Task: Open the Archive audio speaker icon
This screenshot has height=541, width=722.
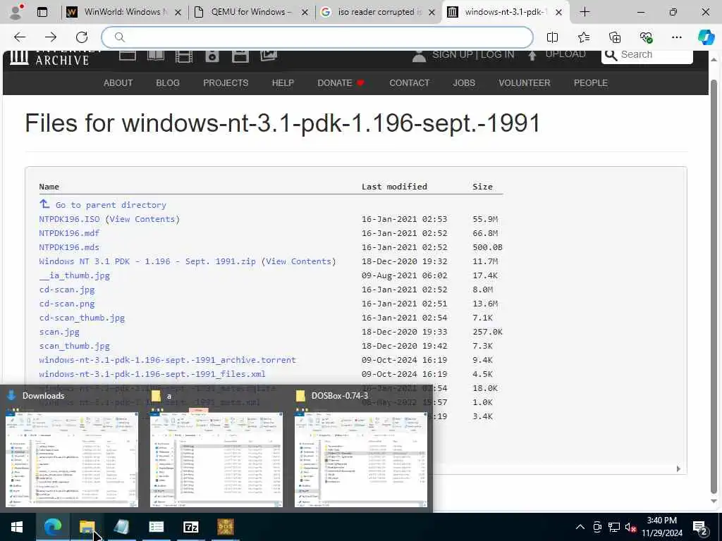Action: [212, 56]
